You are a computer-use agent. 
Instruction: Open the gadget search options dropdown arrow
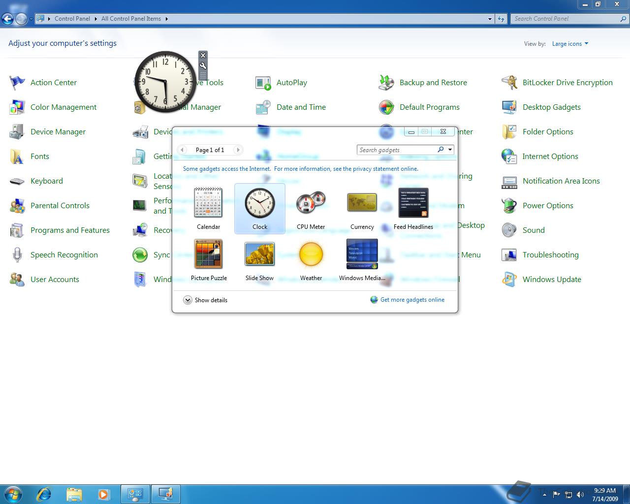pyautogui.click(x=450, y=150)
